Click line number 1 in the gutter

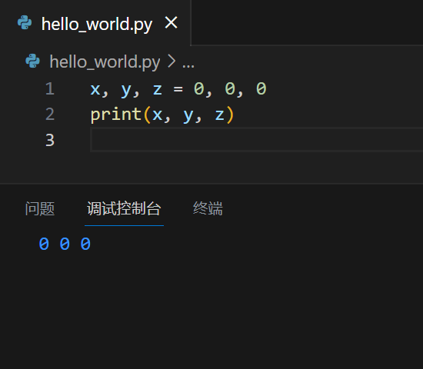50,88
